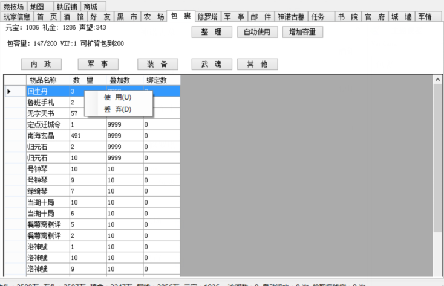Image resolution: width=444 pixels, height=286 pixels.
Task: Open the 玩家信息 tab
Action: pyautogui.click(x=16, y=17)
